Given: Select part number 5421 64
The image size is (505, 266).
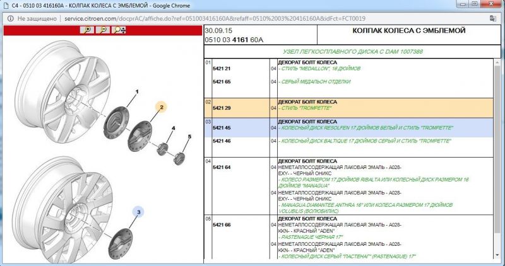Looking at the screenshot, I should point(222,167).
